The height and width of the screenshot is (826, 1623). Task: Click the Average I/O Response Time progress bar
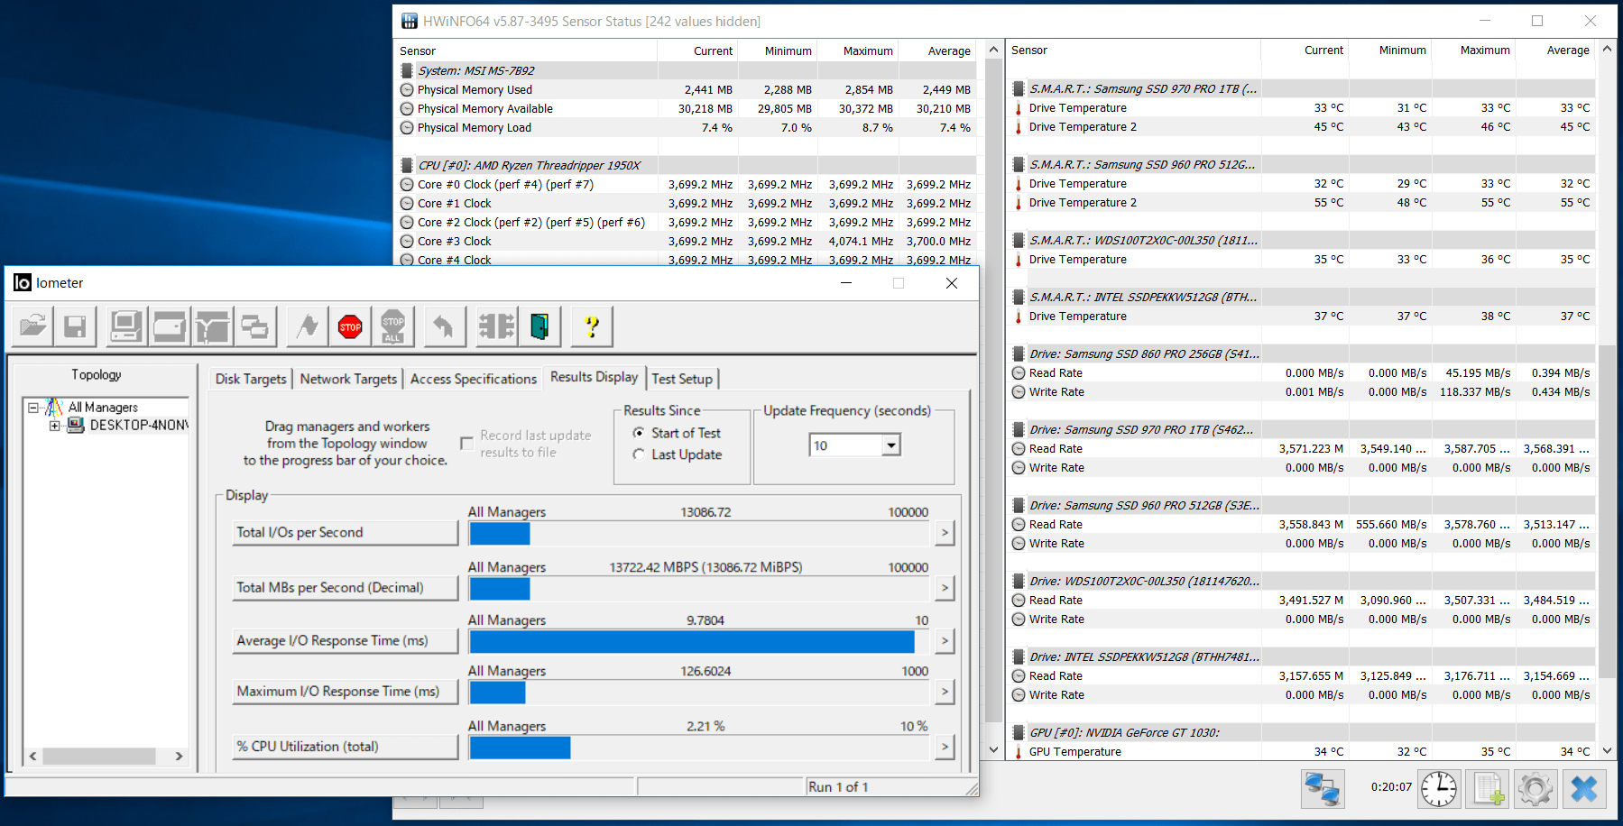(699, 641)
